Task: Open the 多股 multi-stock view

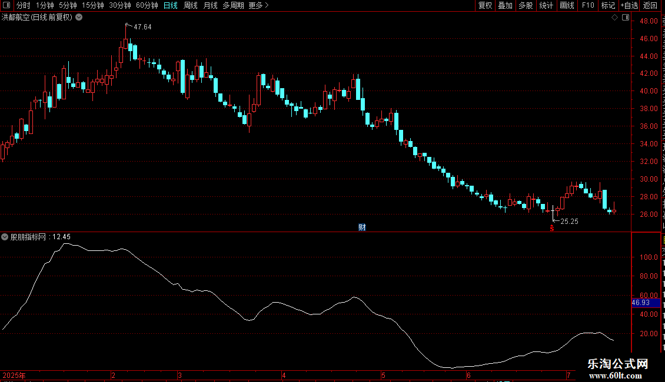Action: 526,5
